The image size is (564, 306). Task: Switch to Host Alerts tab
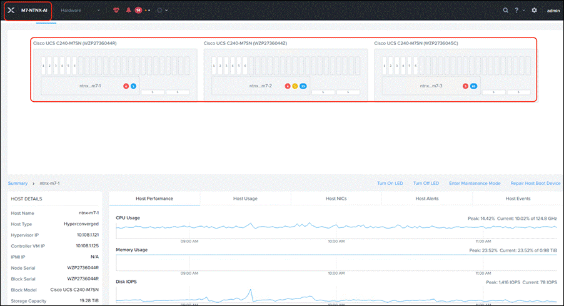pos(427,199)
